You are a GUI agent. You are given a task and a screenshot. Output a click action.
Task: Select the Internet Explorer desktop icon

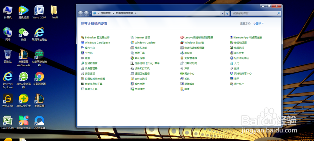[x=8, y=80]
